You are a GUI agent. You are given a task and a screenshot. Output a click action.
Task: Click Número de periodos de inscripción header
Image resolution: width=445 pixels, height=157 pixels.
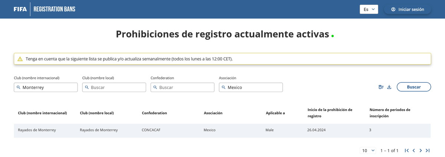[390, 113]
